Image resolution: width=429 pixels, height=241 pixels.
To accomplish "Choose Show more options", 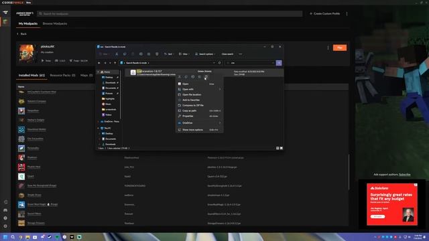I will [199, 130].
